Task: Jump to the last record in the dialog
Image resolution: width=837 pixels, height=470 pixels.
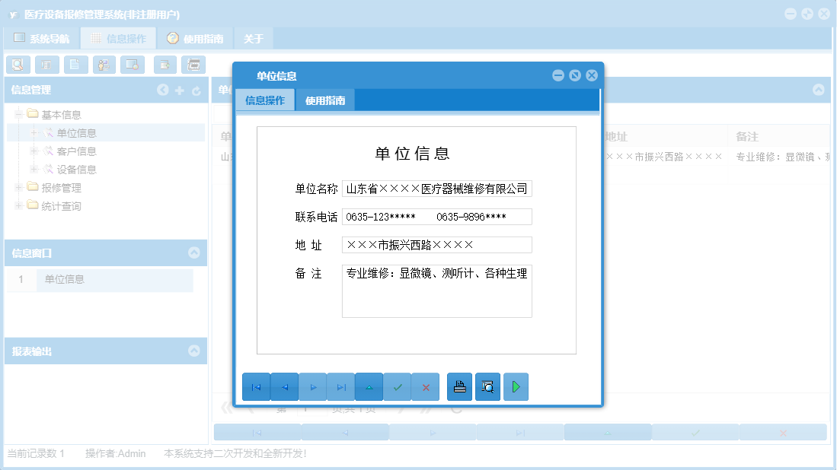Action: tap(340, 386)
